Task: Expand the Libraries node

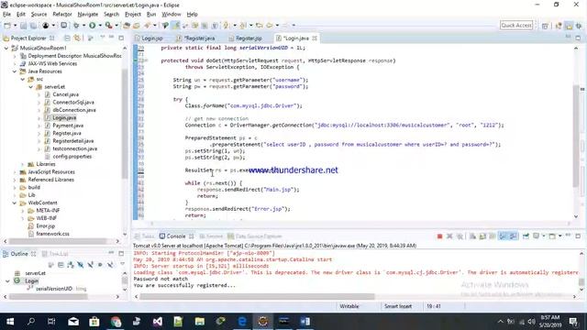Action: coord(22,164)
